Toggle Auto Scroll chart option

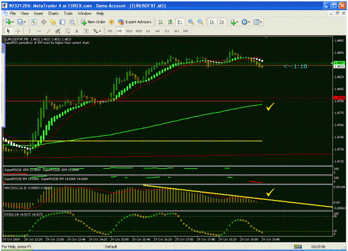point(212,22)
